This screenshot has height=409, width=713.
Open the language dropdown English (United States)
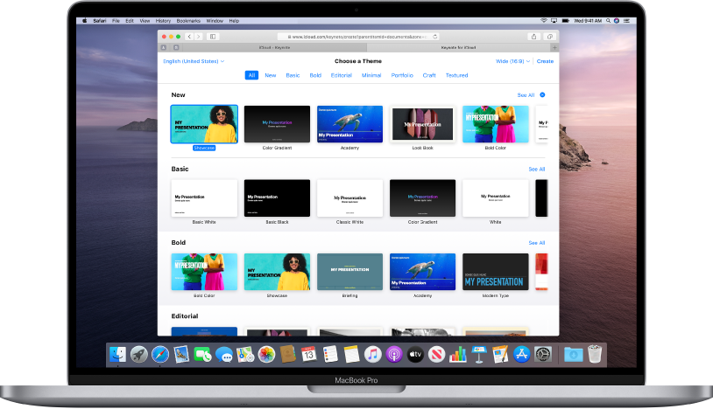pos(194,61)
